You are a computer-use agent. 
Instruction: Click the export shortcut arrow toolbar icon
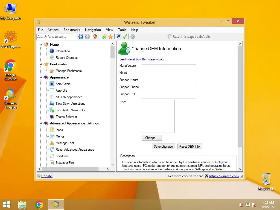click(118, 37)
